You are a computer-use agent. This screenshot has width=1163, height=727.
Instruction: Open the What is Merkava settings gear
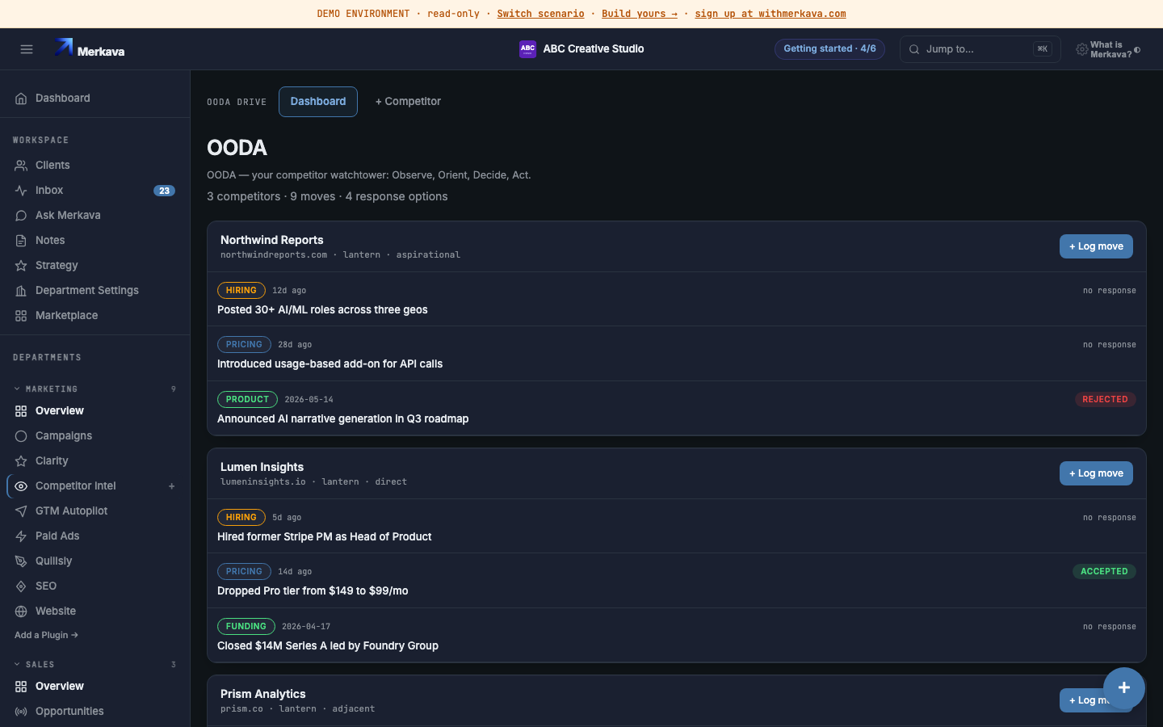pos(1082,50)
